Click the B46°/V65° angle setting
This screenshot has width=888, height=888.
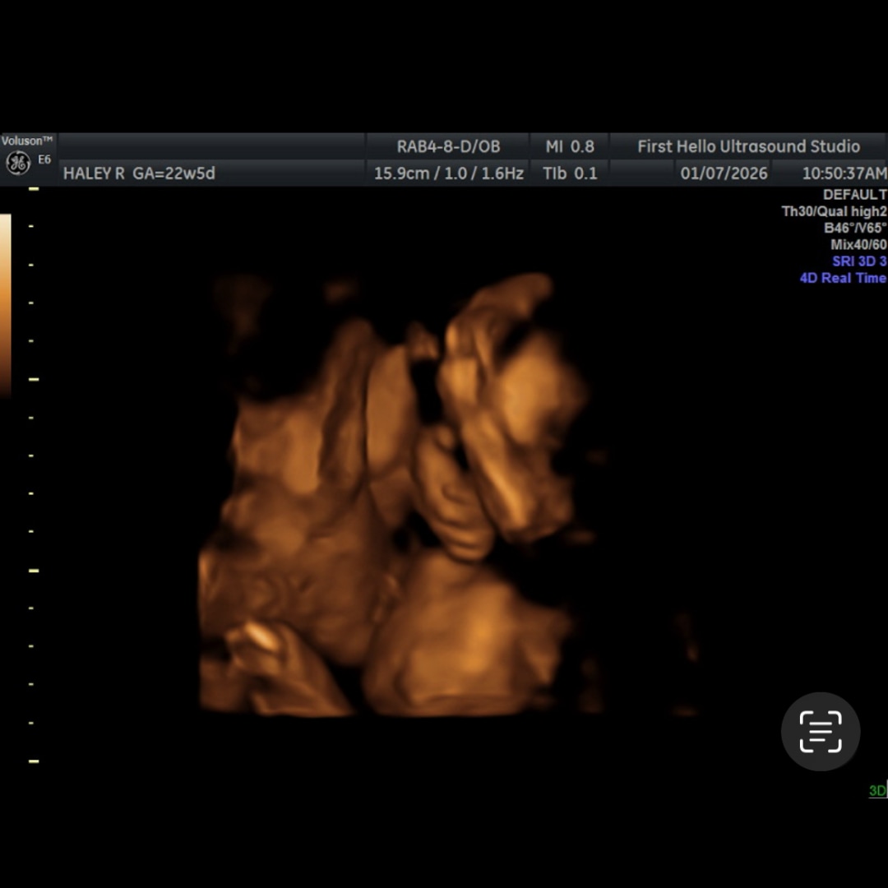click(x=854, y=229)
